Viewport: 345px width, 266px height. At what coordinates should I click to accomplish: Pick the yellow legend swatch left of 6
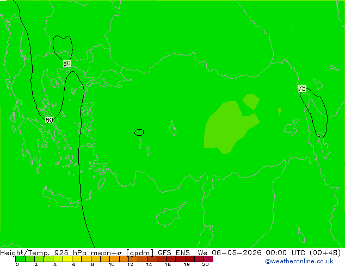[67, 259]
